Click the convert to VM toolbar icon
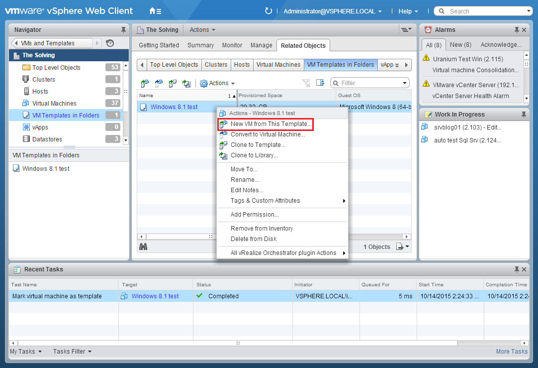The image size is (538, 368). pos(159,83)
